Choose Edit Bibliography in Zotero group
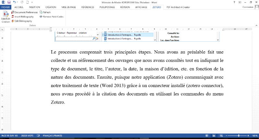 click(x=23, y=21)
